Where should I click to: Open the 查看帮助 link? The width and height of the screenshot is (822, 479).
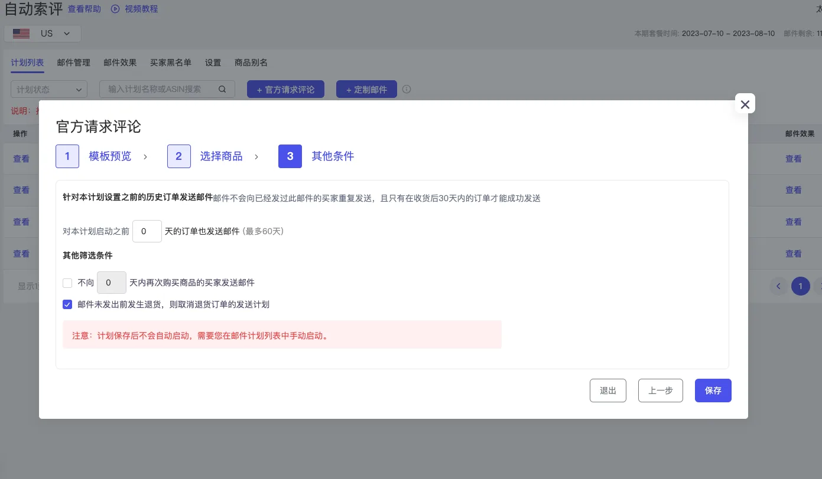pos(85,9)
